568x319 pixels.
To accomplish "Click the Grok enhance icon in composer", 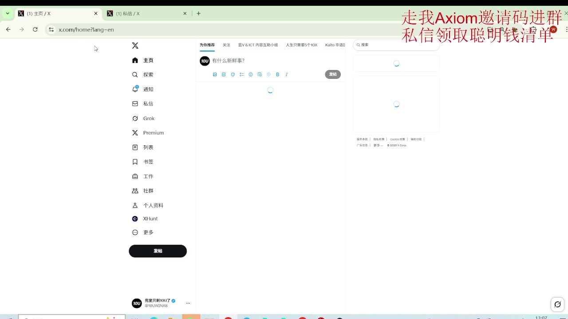I will pos(233,74).
